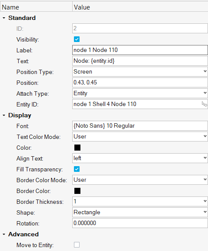Open the Position Type dropdown
This screenshot has width=208, height=251.
pos(140,71)
